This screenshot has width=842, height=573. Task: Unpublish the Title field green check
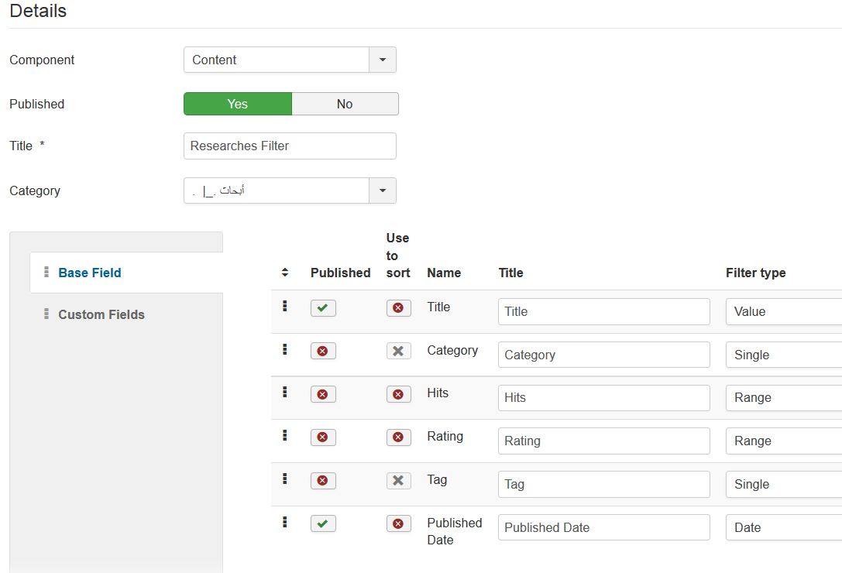[x=323, y=308]
